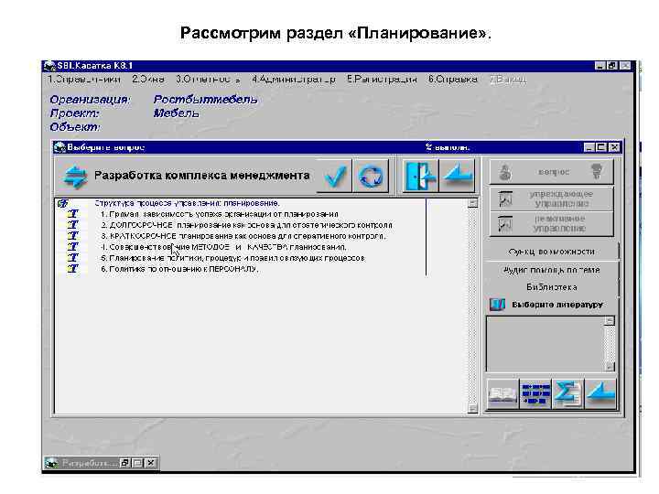Click the 'Библиотека' label

551,287
